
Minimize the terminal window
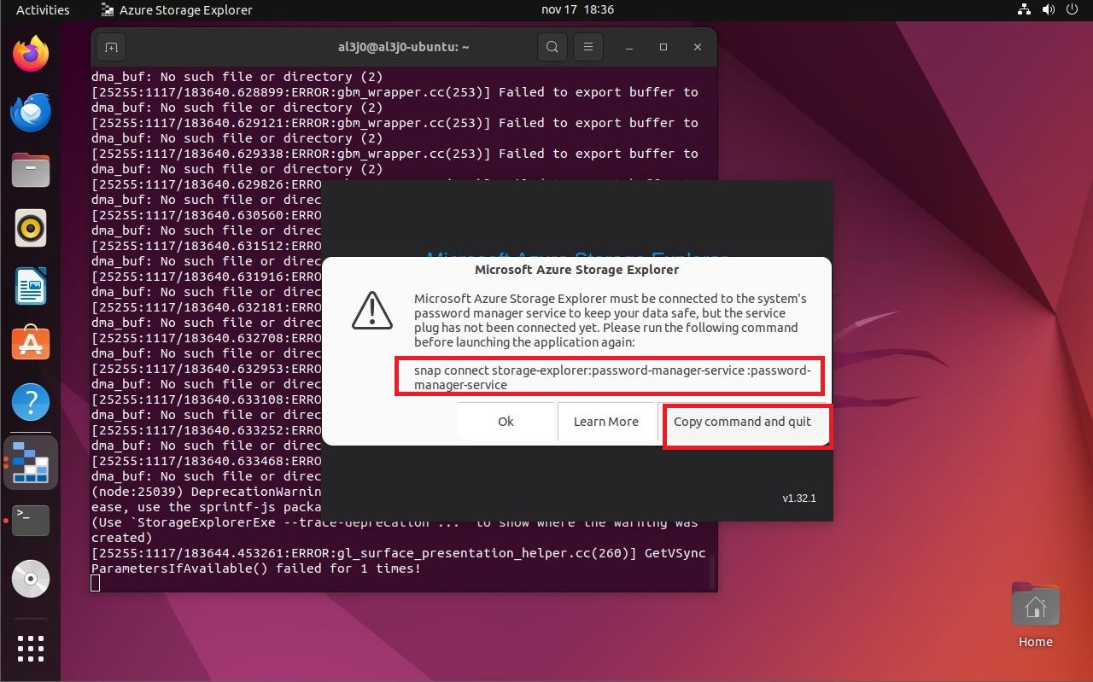coord(629,47)
